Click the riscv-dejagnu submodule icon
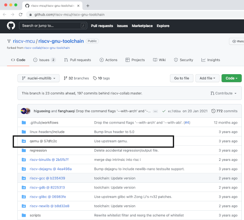Image resolution: width=244 pixels, height=220 pixels. [24, 169]
